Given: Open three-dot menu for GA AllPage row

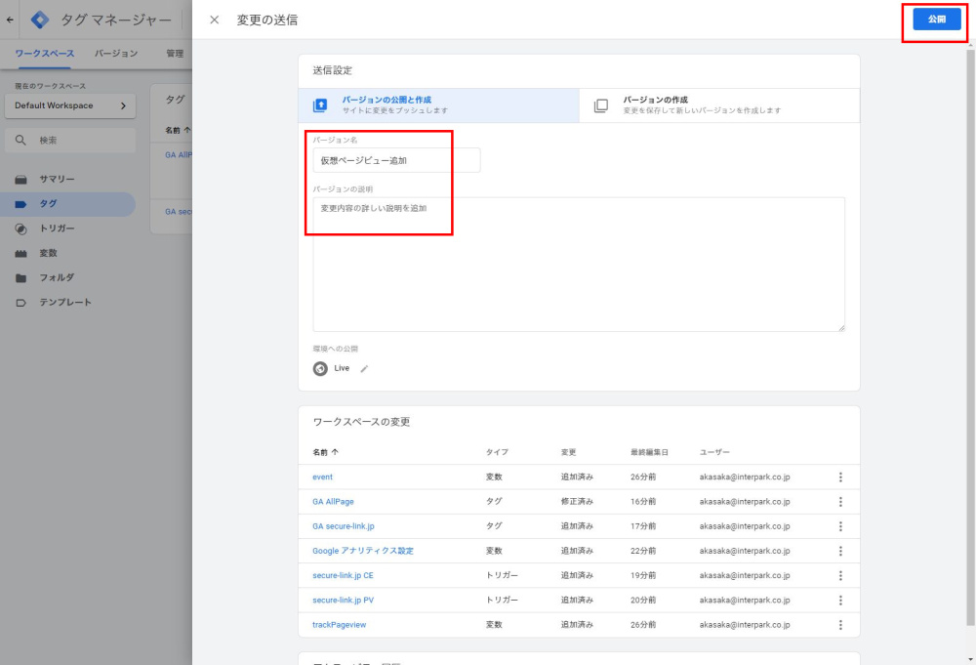Looking at the screenshot, I should click(840, 502).
